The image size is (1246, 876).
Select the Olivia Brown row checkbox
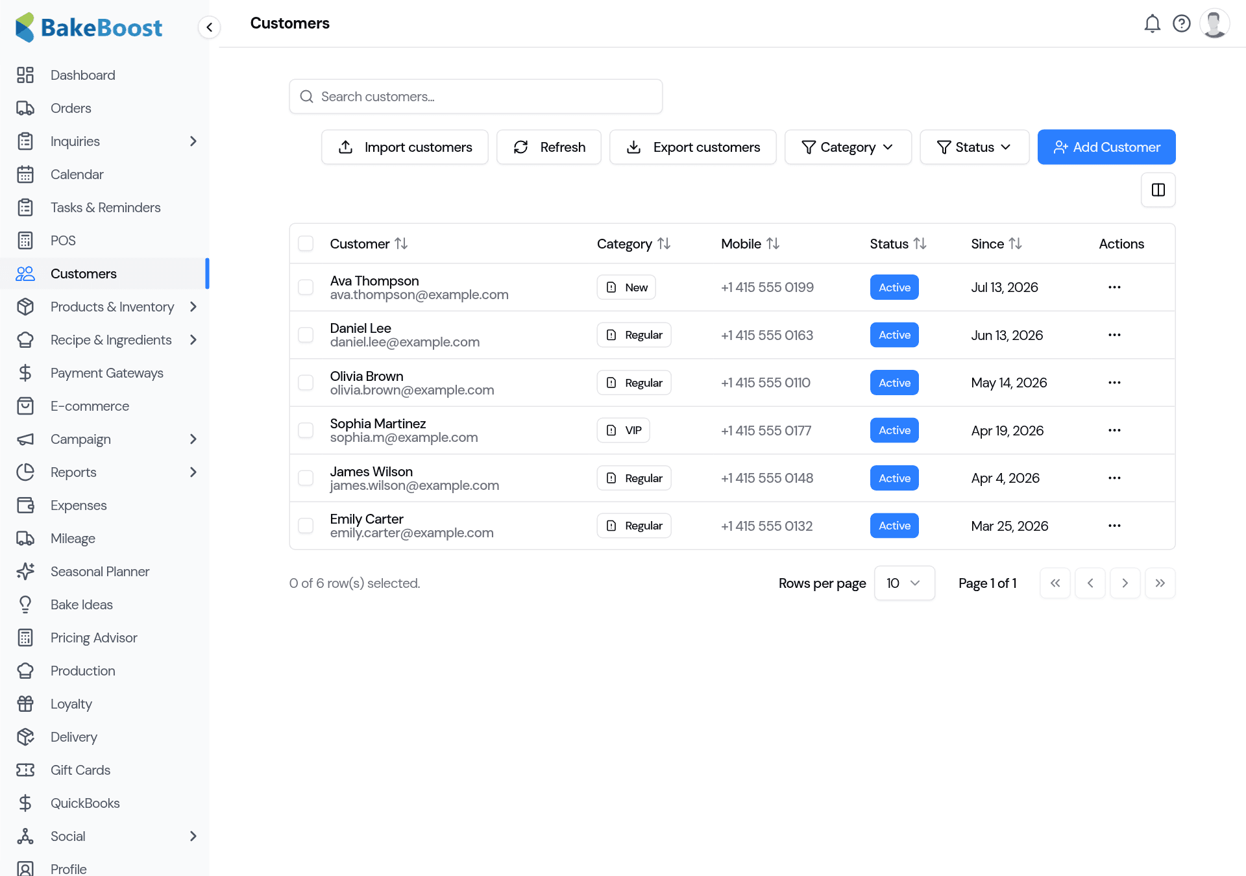[x=306, y=383]
